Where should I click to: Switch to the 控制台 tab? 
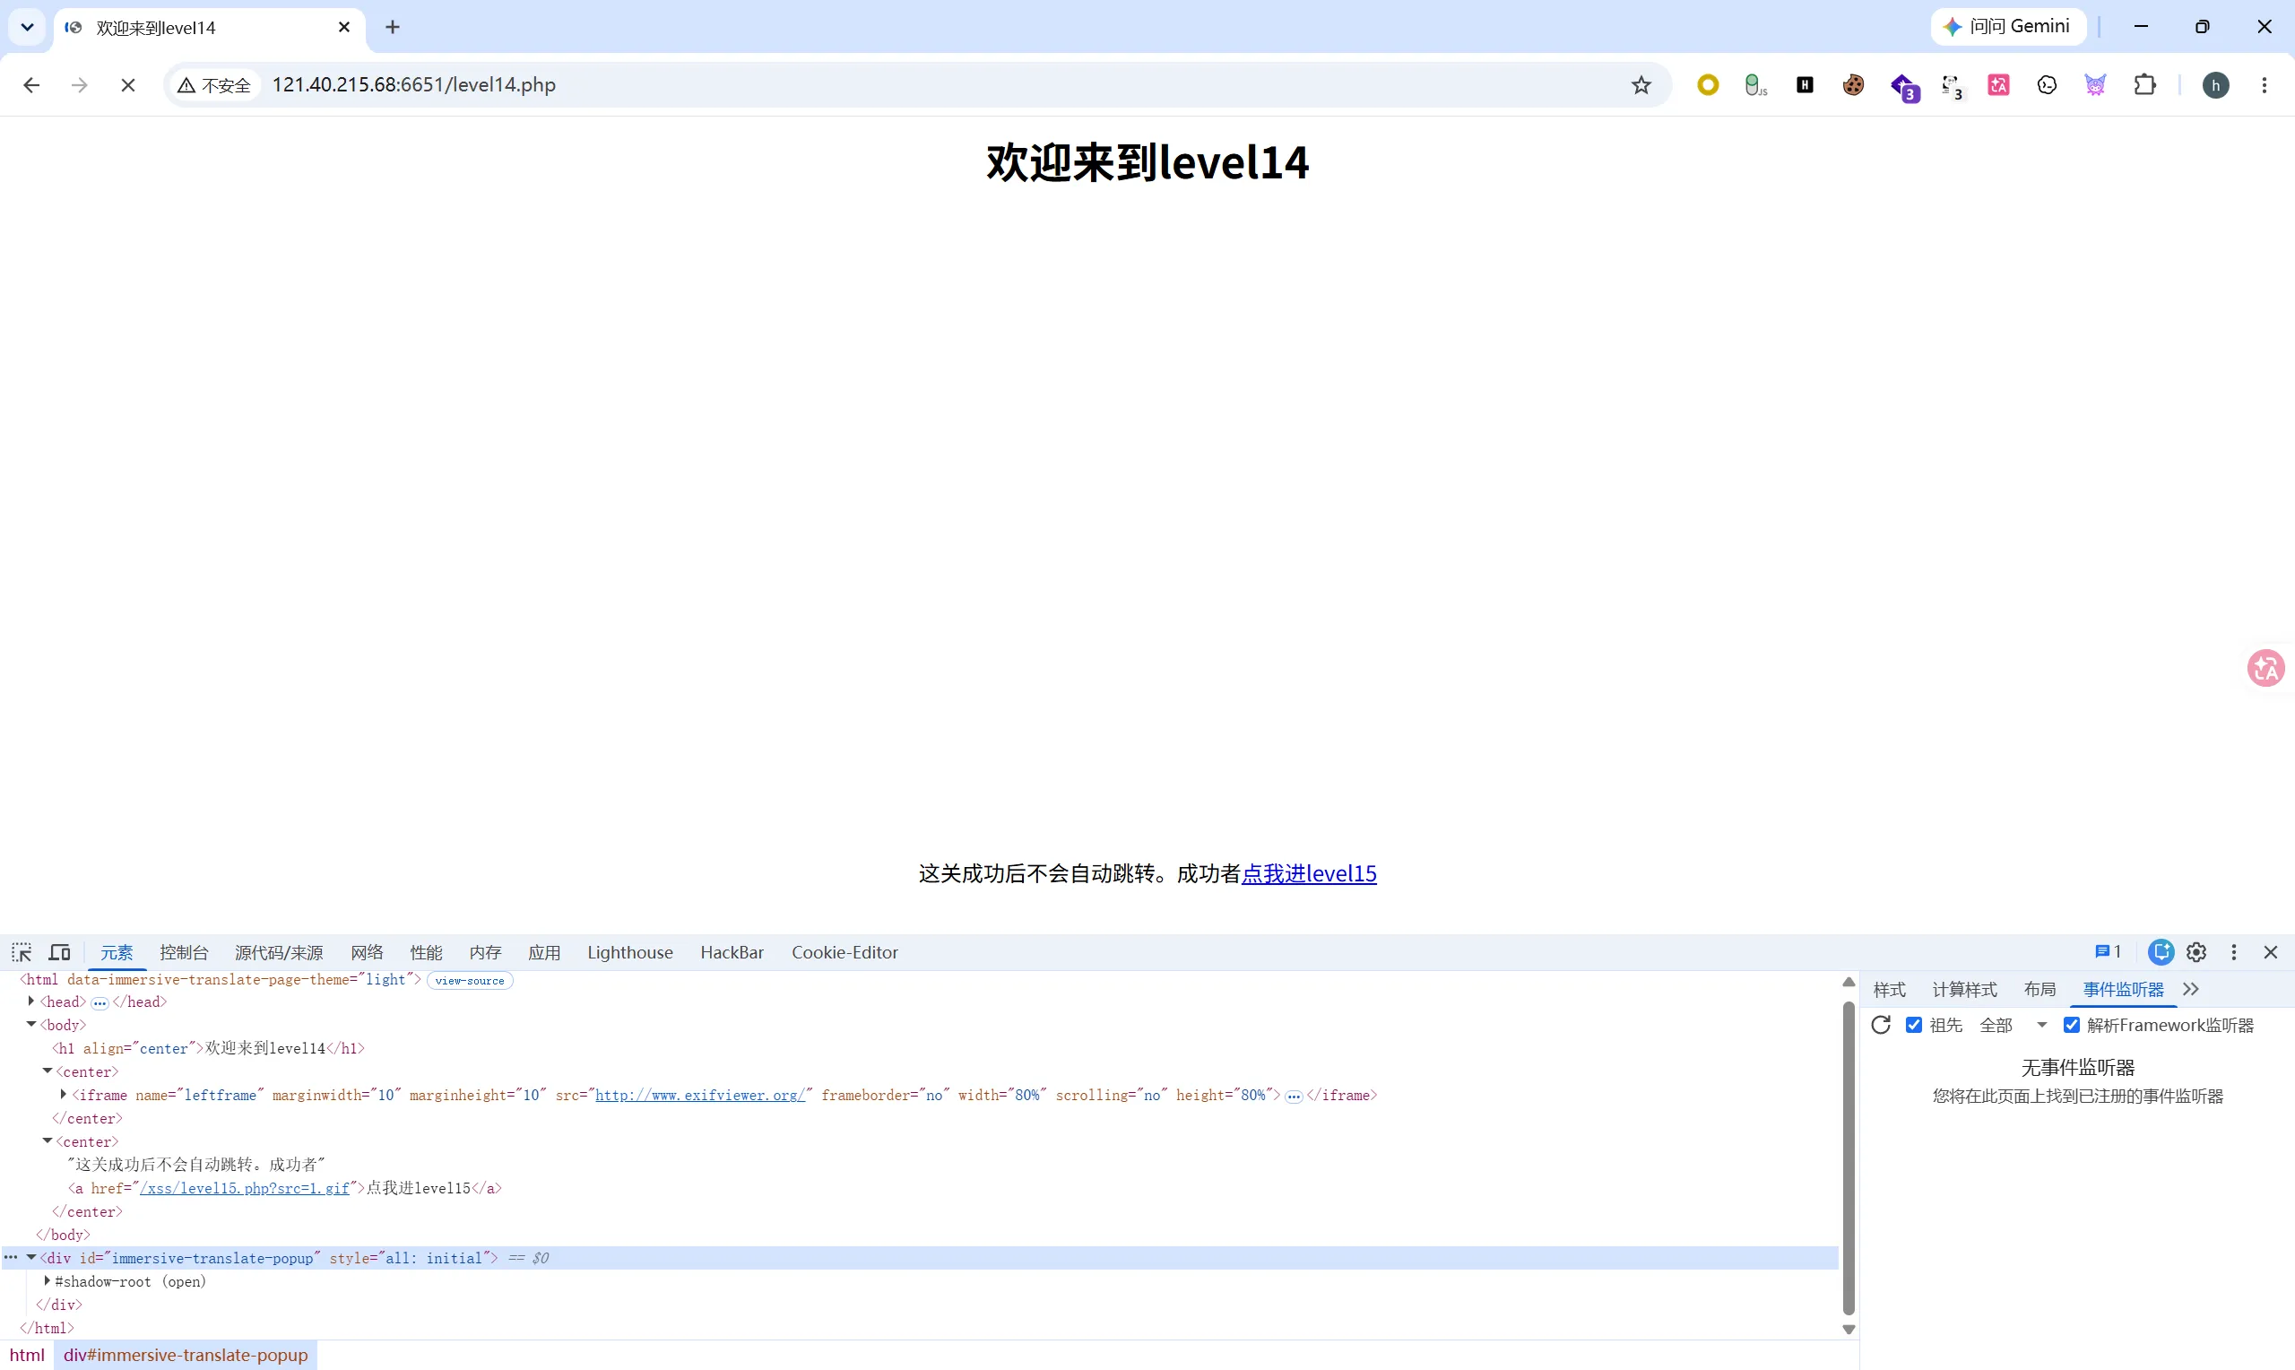pos(184,952)
